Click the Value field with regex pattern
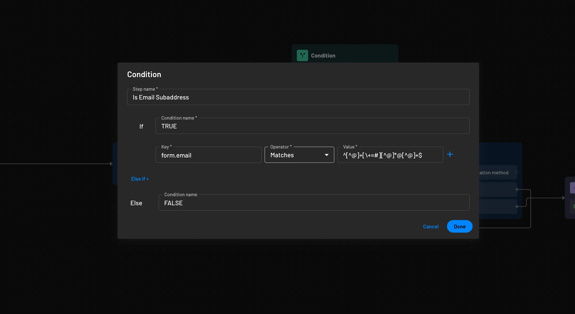 [x=390, y=155]
